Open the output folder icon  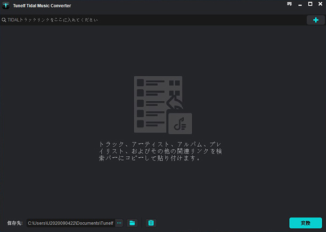tap(132, 223)
